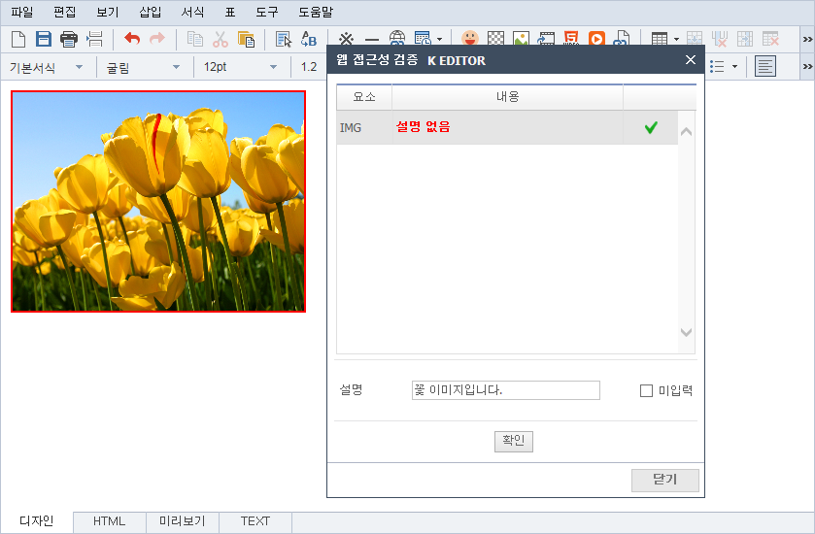The image size is (815, 534).
Task: Open 삽입 menu
Action: tap(151, 12)
